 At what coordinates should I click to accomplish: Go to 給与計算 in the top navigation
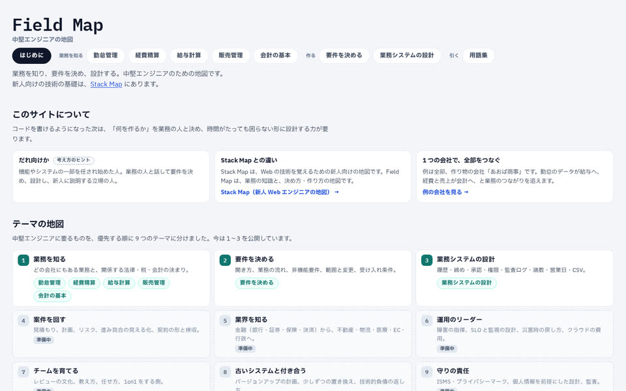click(x=189, y=55)
